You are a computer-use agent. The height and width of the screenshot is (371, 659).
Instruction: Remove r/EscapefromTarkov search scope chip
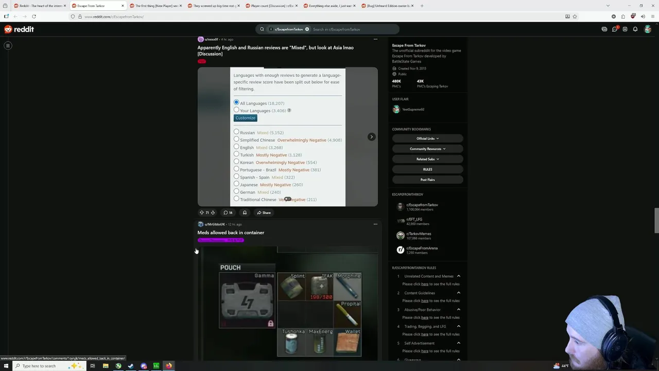[x=307, y=29]
